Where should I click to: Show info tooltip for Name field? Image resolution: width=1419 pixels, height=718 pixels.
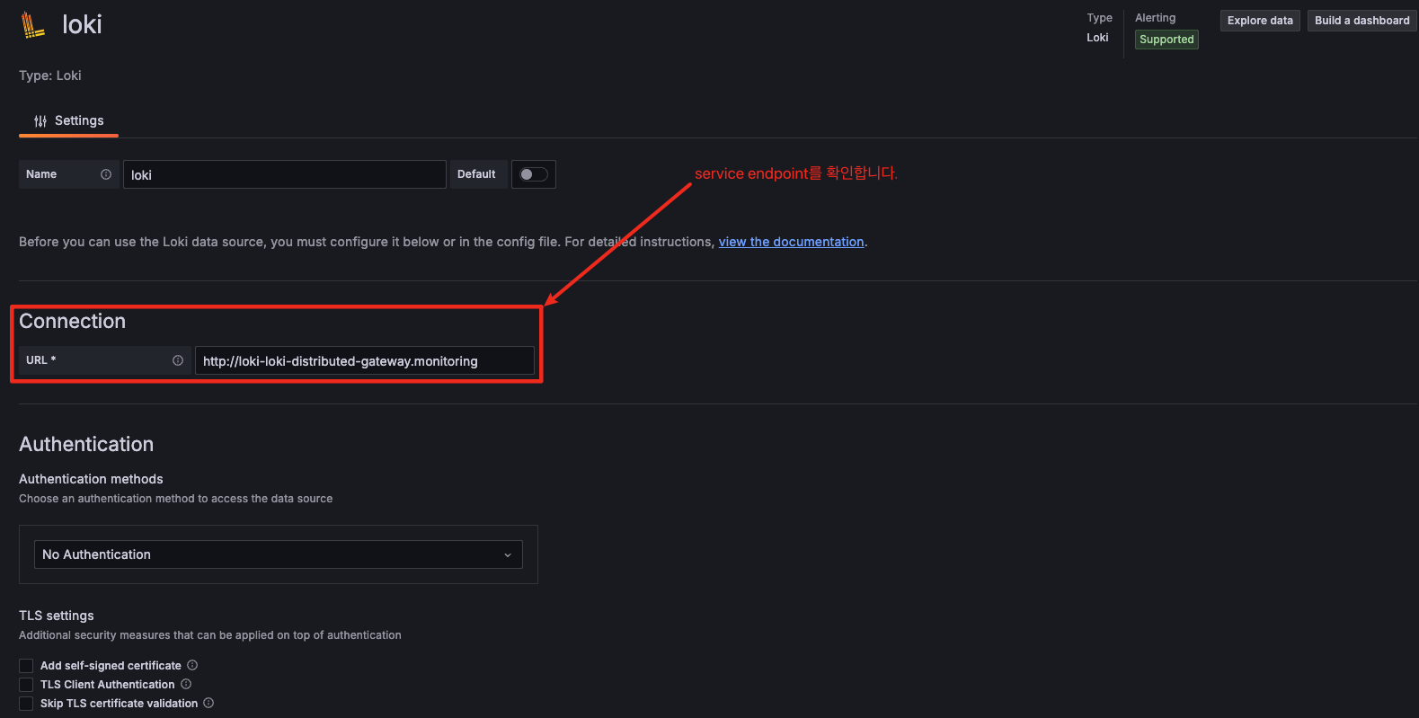(x=106, y=174)
